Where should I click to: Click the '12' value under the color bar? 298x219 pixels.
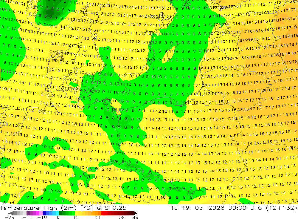(x=76, y=217)
